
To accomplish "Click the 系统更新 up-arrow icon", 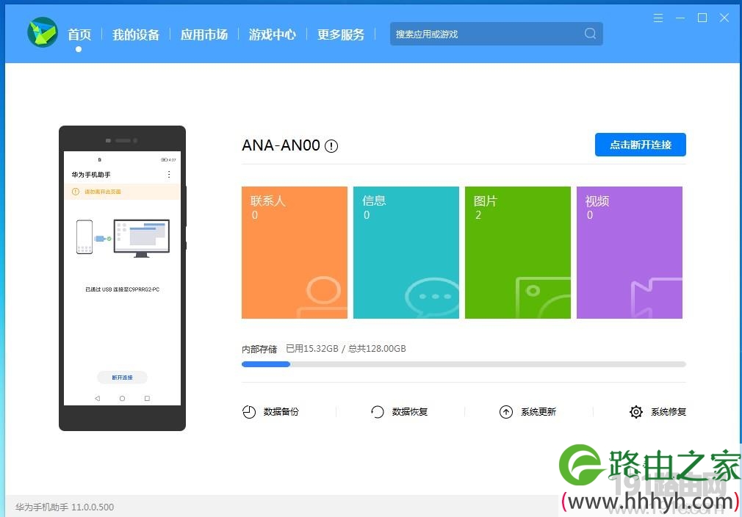I will pyautogui.click(x=506, y=412).
